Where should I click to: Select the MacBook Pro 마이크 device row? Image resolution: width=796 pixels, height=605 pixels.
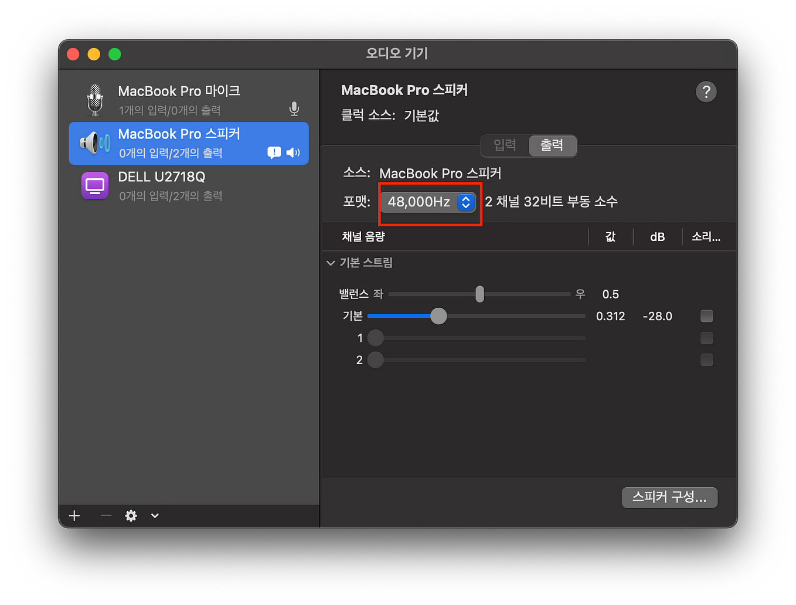click(x=189, y=100)
